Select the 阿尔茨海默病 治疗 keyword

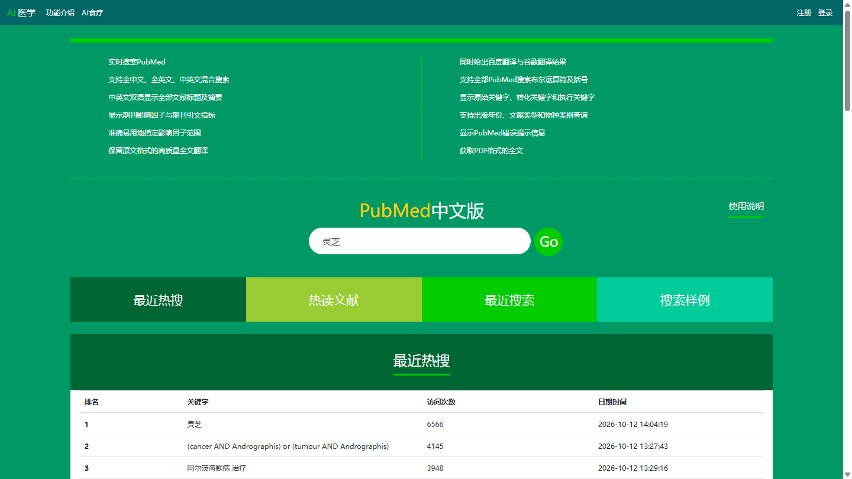point(217,468)
